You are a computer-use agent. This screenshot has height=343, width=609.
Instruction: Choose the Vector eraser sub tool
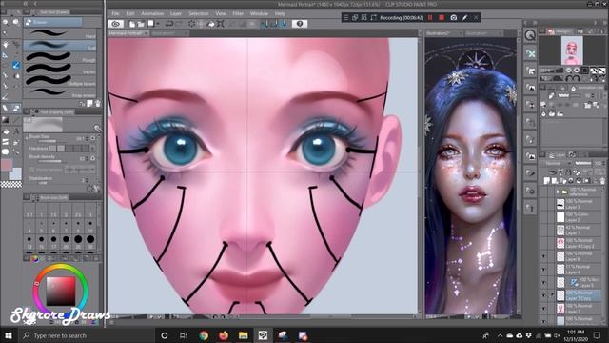(60, 70)
